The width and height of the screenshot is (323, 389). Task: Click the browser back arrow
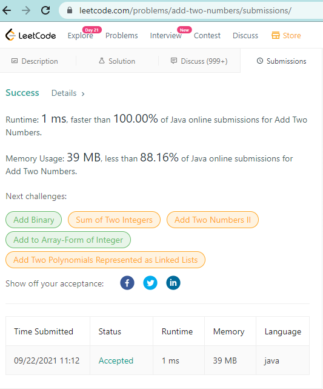(7, 10)
